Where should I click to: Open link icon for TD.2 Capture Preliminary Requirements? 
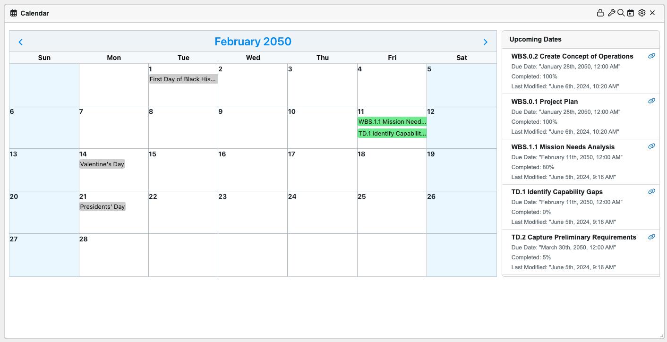pos(651,237)
